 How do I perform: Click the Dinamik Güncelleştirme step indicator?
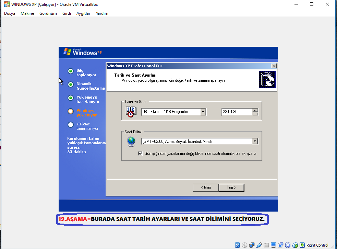(x=71, y=84)
